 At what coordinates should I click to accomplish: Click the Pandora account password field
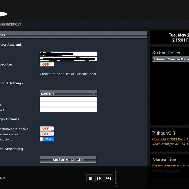point(68,59)
